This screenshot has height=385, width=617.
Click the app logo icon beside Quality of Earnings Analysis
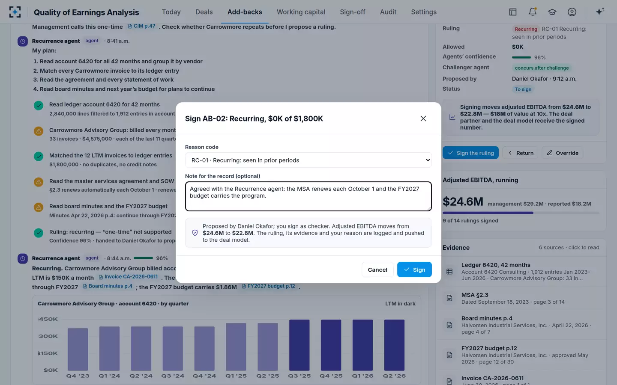[15, 12]
